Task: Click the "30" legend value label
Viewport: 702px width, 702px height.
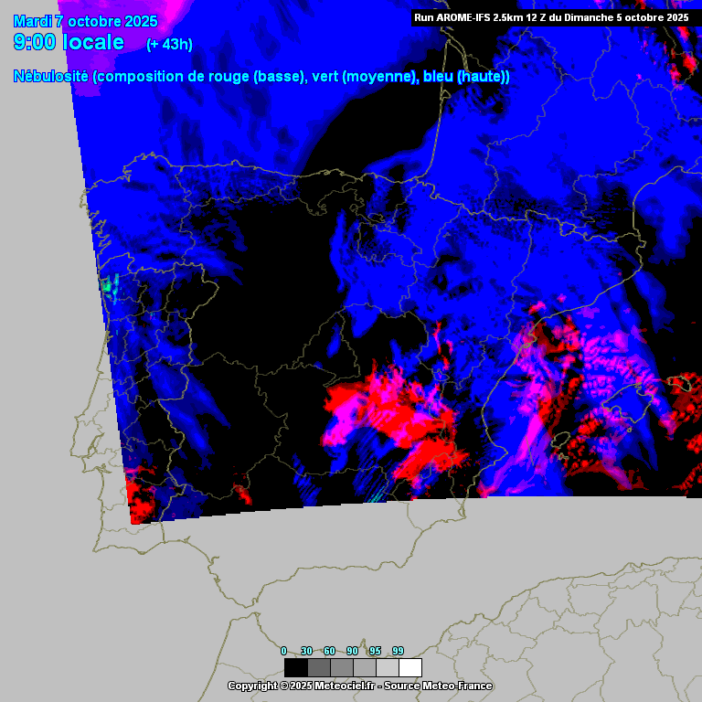Action: click(x=306, y=651)
